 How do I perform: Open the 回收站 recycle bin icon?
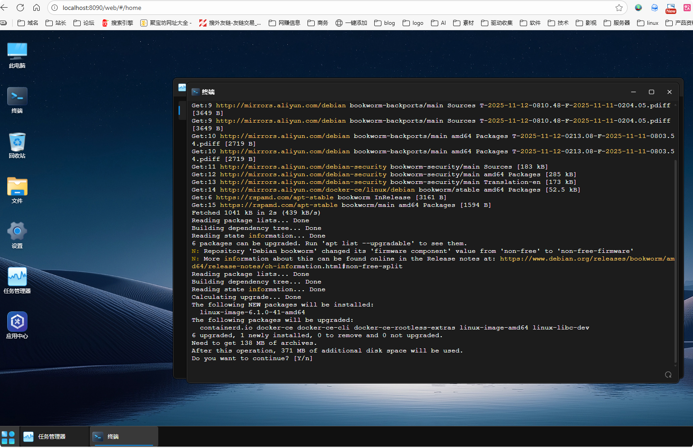pyautogui.click(x=17, y=142)
